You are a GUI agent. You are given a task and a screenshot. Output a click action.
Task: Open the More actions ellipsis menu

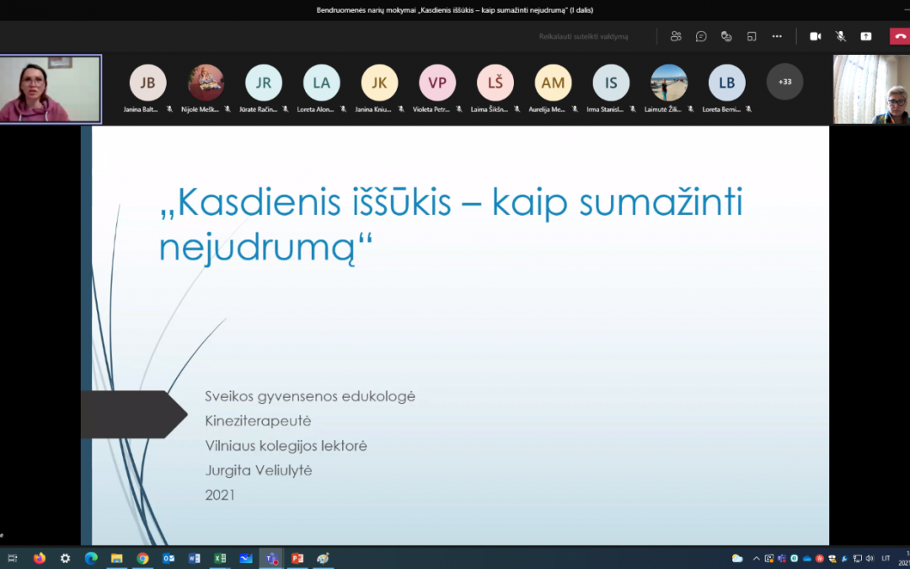777,36
